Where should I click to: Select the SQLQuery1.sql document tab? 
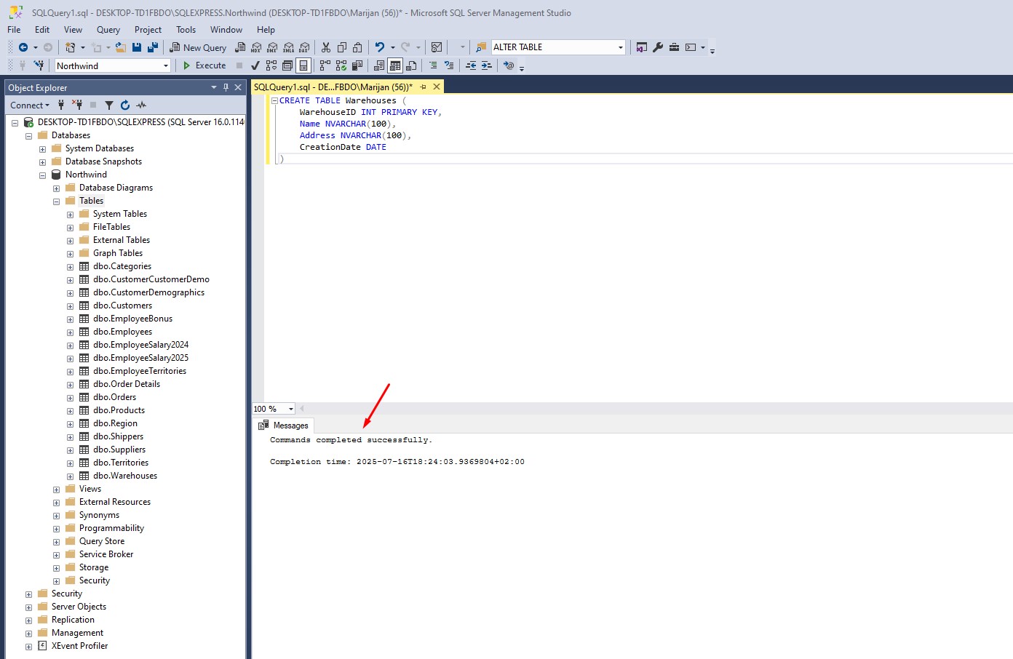point(333,87)
